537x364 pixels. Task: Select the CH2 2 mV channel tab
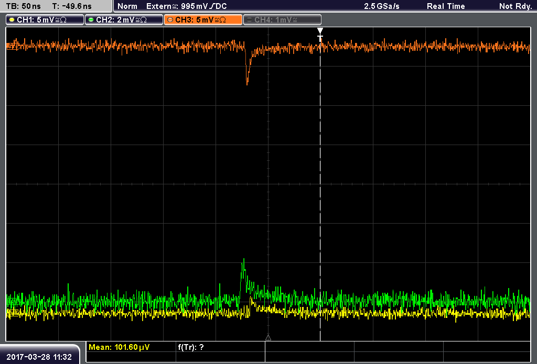click(124, 20)
